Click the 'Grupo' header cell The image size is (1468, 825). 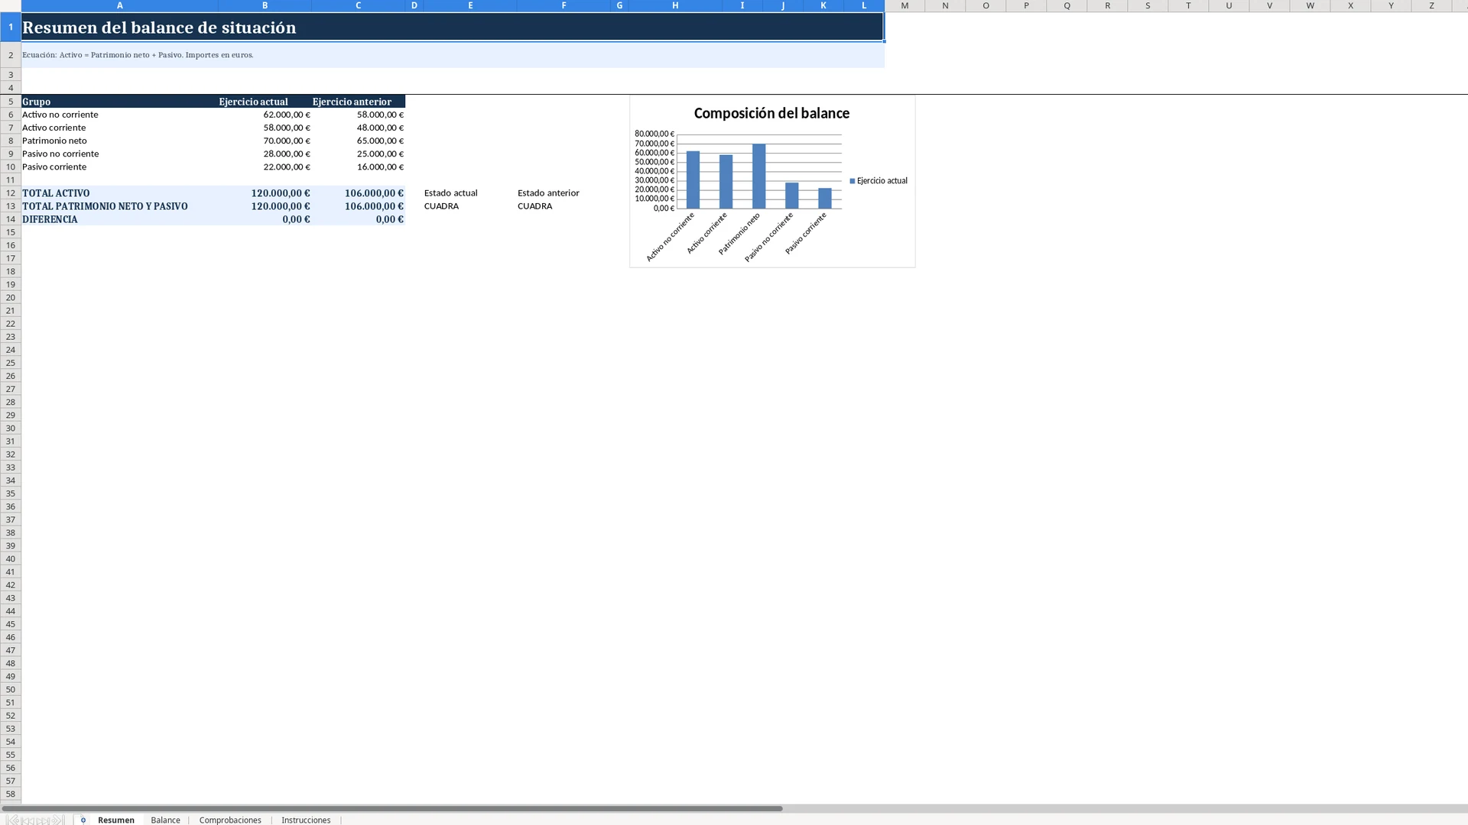120,102
